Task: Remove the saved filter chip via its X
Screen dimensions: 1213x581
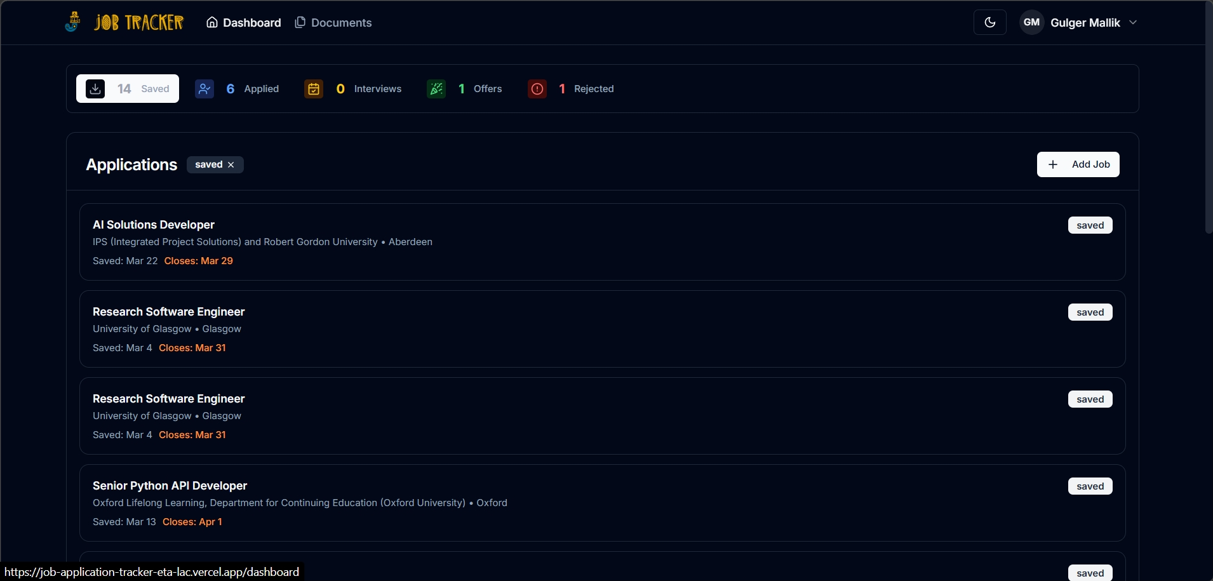Action: [x=231, y=164]
